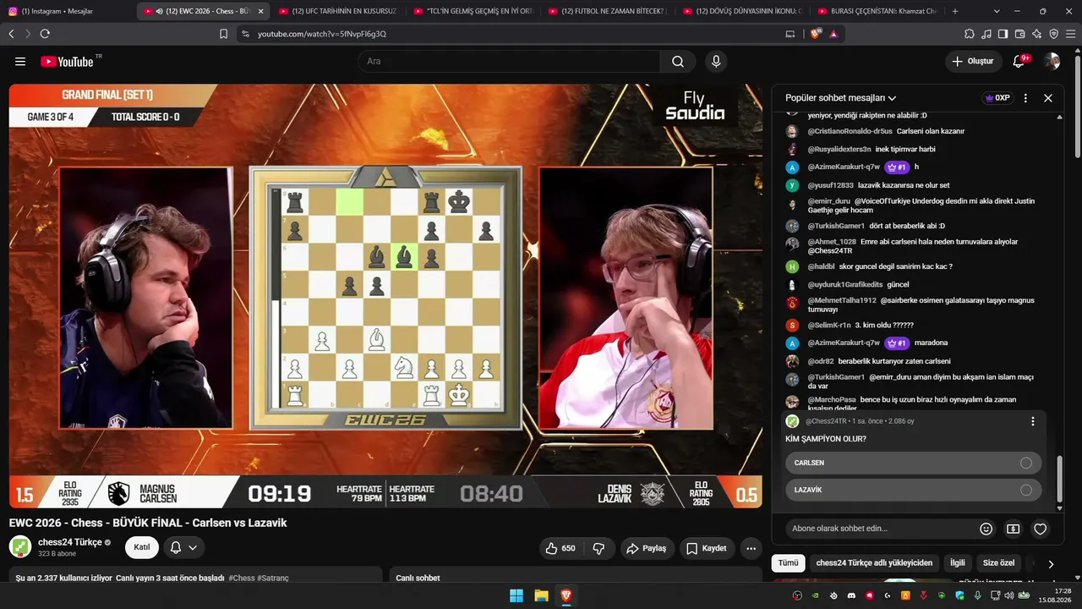1082x609 pixels.
Task: Share the video with Paylaş
Action: pyautogui.click(x=646, y=548)
